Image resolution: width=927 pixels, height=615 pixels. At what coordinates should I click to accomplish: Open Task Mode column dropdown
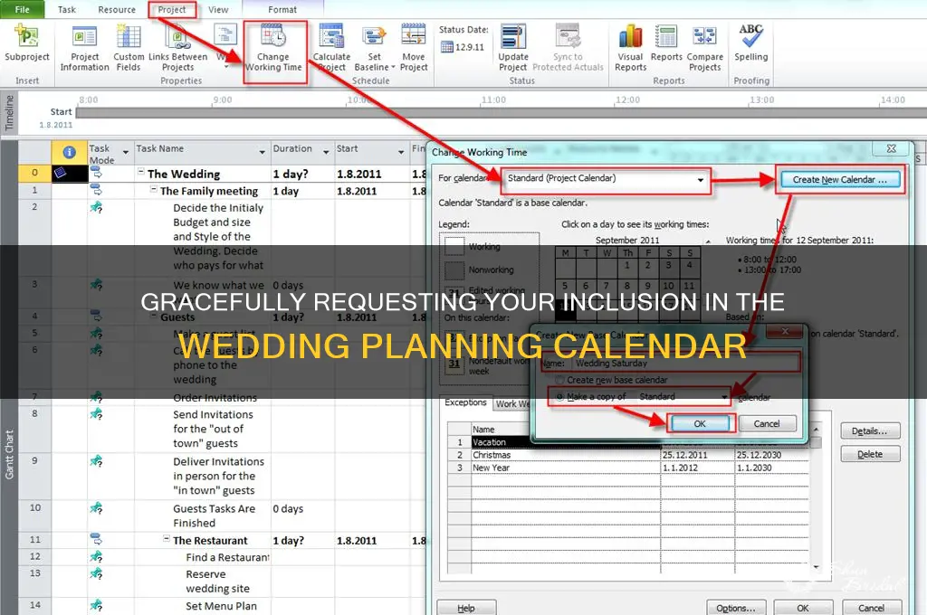click(125, 153)
